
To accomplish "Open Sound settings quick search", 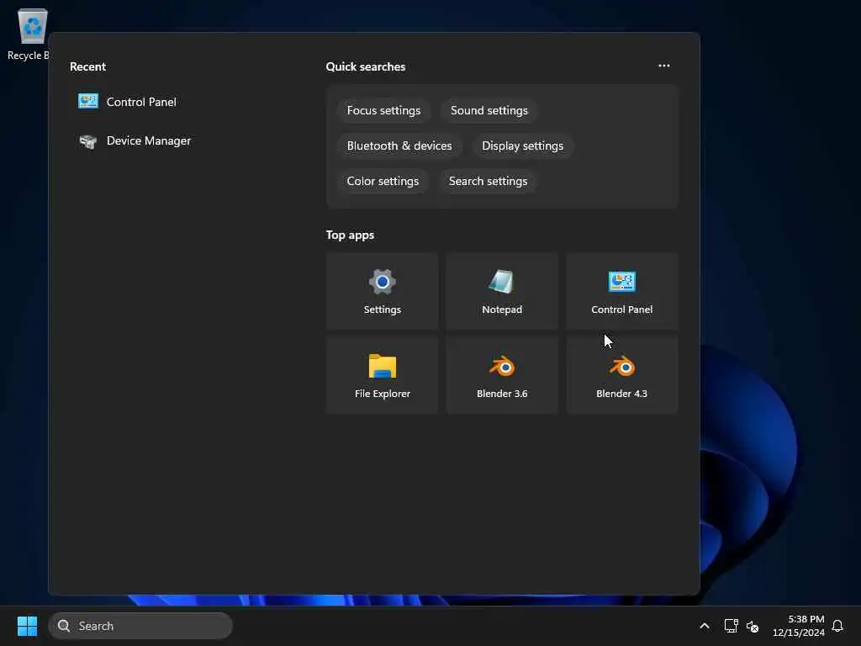I will [489, 110].
